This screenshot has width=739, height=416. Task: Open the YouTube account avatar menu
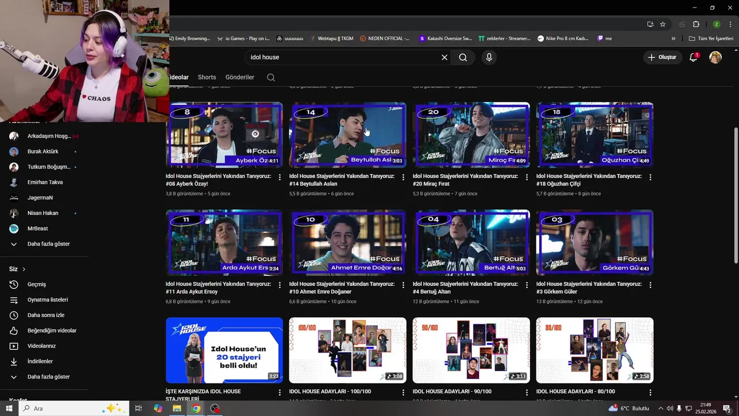pyautogui.click(x=715, y=57)
